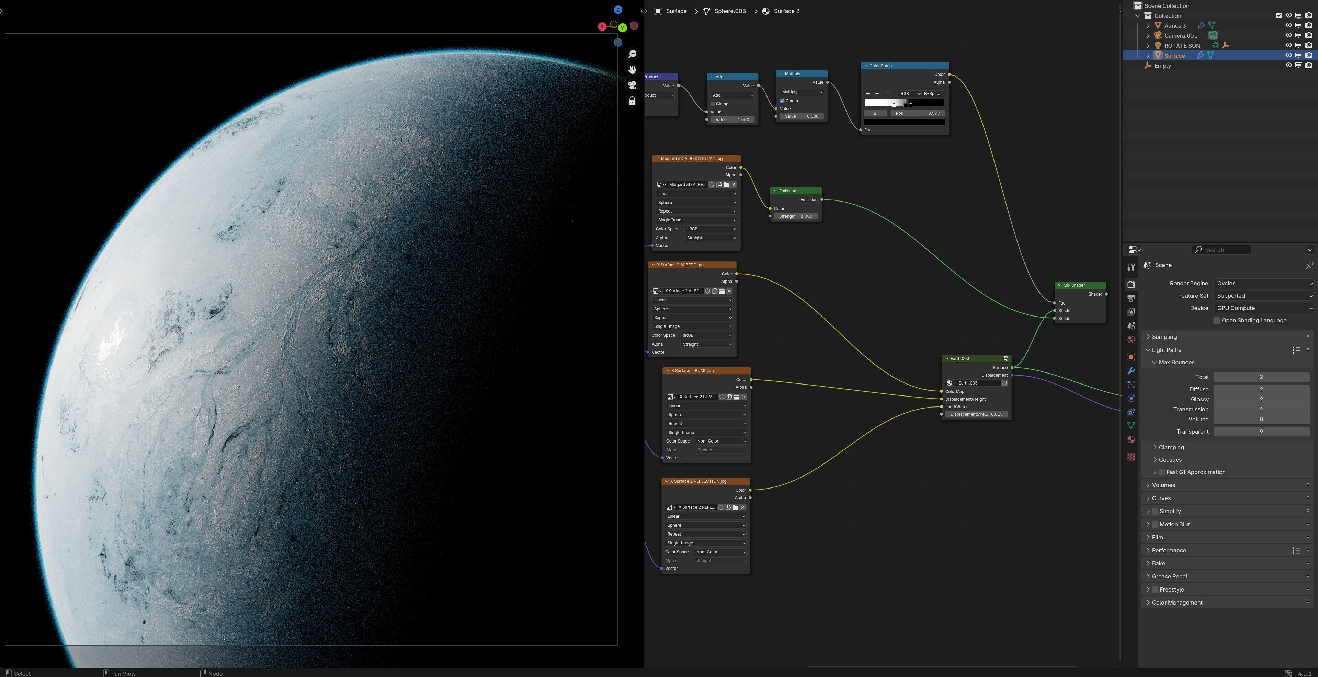Open the Modifiers properties tab wrench icon
1318x677 pixels.
(1131, 371)
